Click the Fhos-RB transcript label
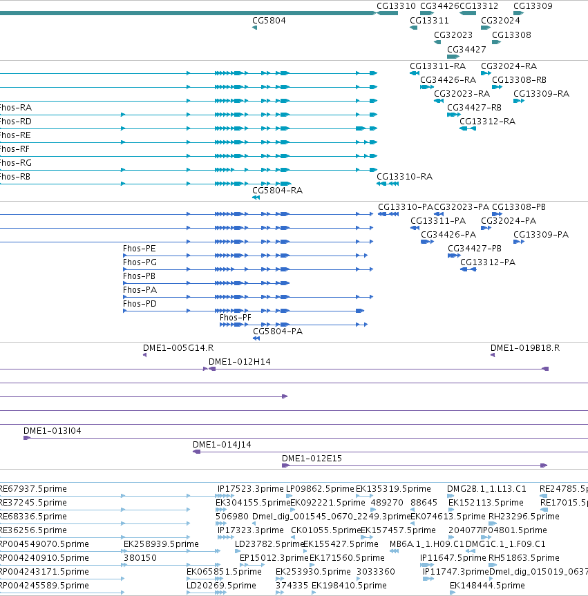Image resolution: width=588 pixels, height=596 pixels. (15, 176)
